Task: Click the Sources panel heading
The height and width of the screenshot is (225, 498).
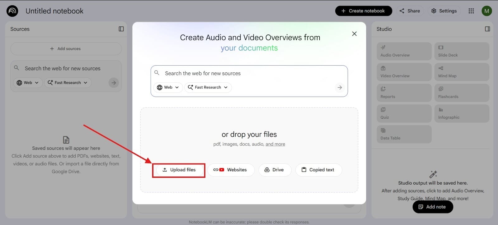Action: coord(20,29)
